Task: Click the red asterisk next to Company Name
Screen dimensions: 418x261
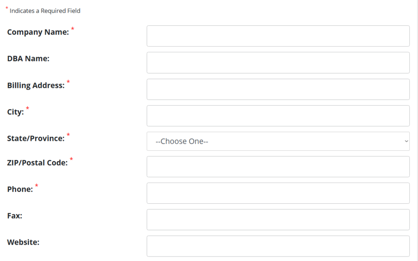Action: (x=73, y=29)
